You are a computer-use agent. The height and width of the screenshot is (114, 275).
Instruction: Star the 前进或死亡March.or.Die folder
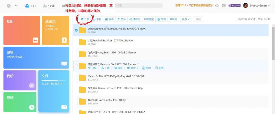coord(138,64)
